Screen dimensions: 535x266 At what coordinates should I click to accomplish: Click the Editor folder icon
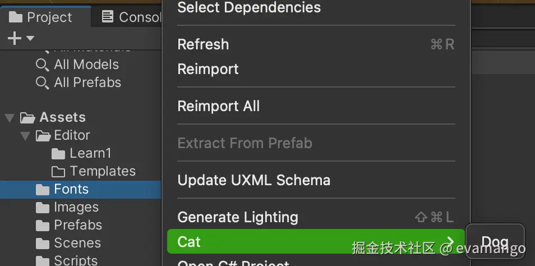point(43,135)
